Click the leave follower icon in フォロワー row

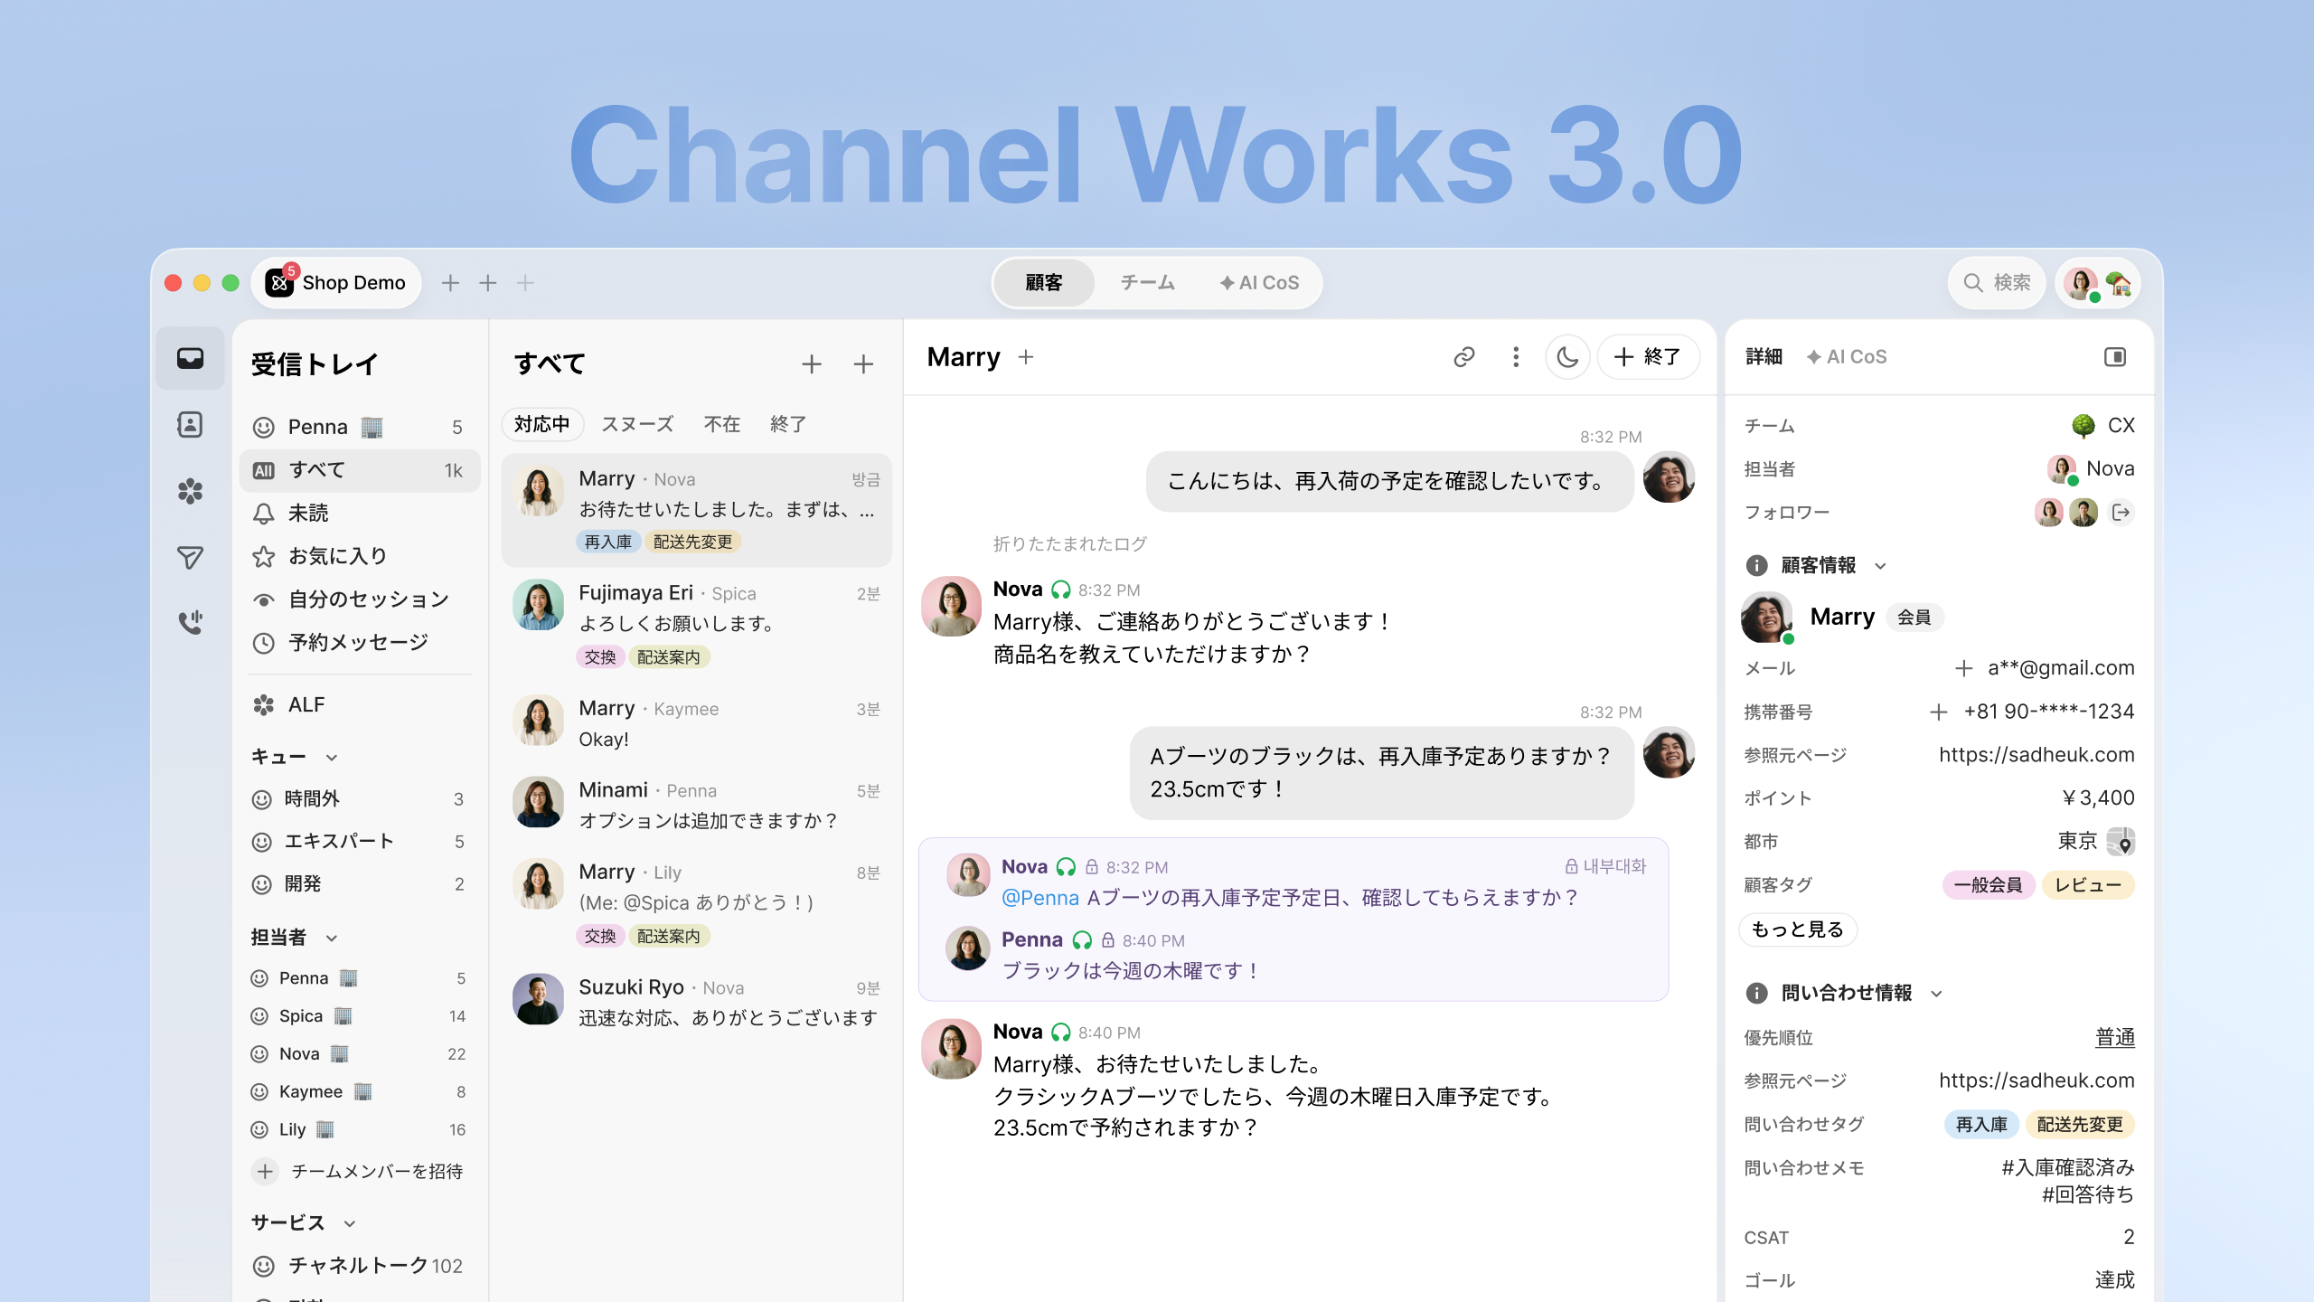(2121, 513)
